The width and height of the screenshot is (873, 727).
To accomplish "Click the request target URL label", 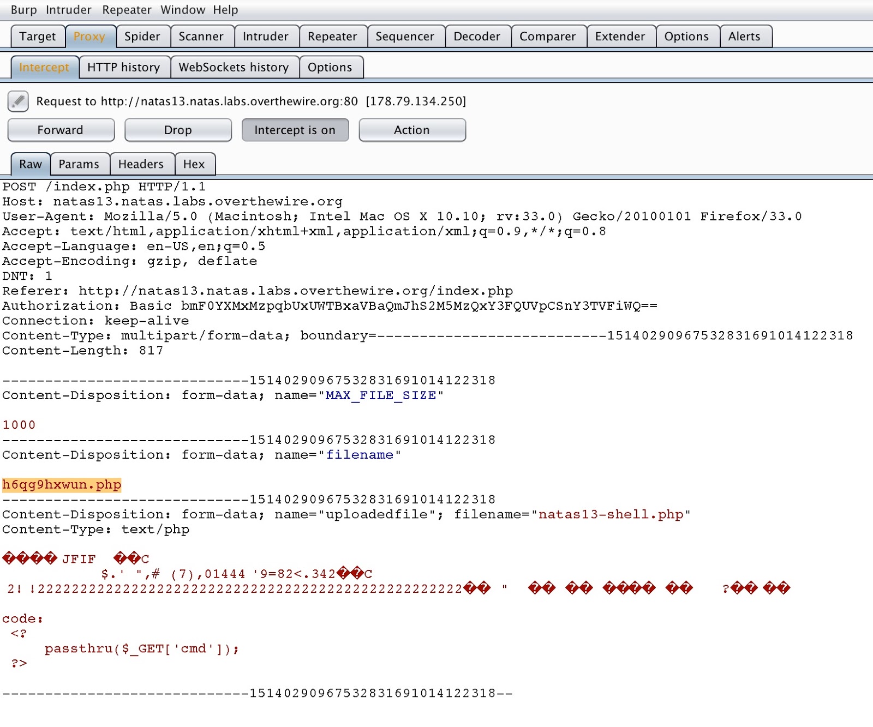I will point(251,101).
